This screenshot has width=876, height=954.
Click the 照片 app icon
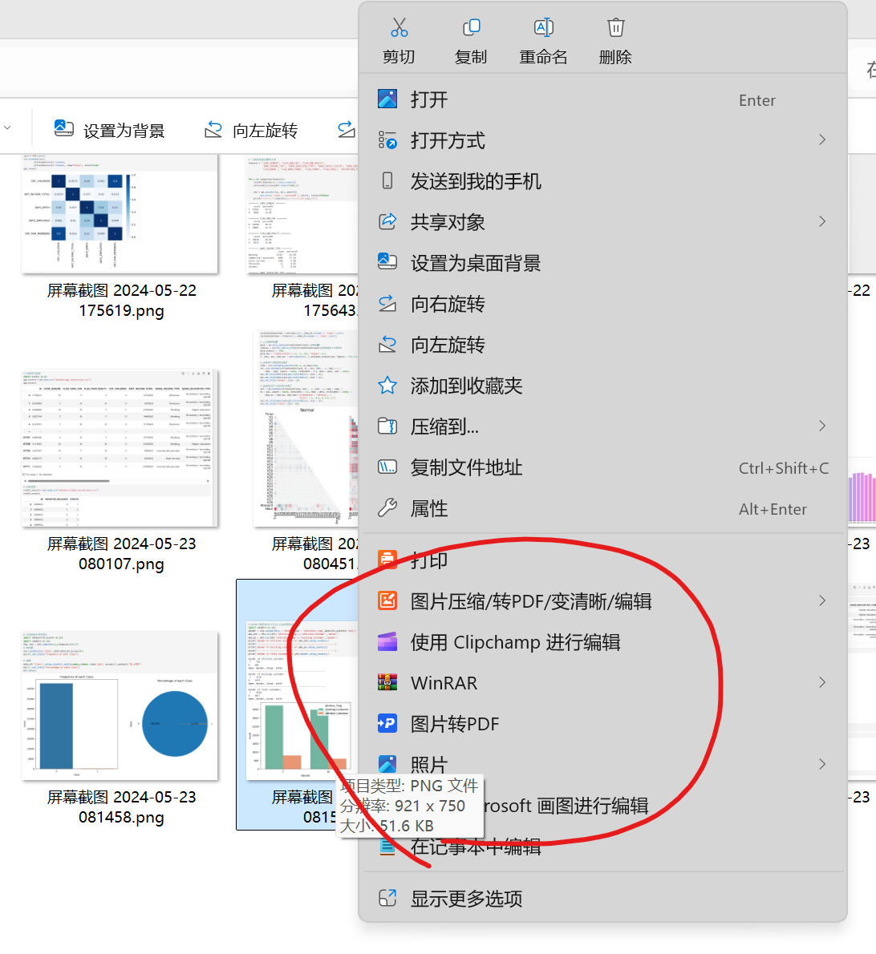point(387,763)
